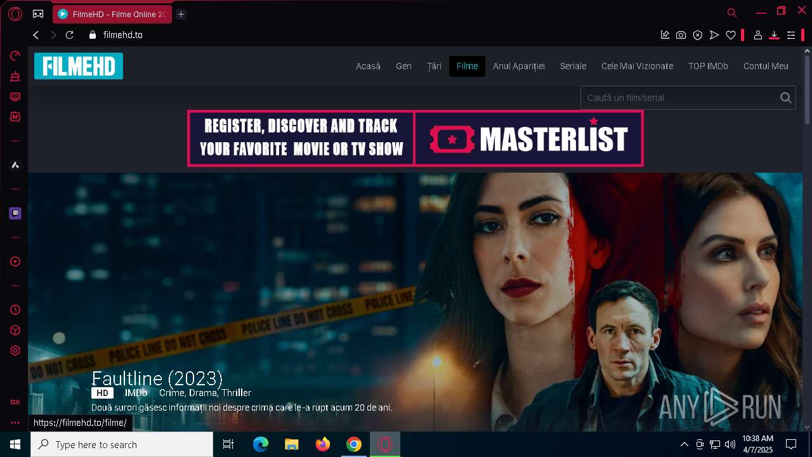The width and height of the screenshot is (812, 457).
Task: Reload the filmehd.to page
Action: (x=70, y=35)
